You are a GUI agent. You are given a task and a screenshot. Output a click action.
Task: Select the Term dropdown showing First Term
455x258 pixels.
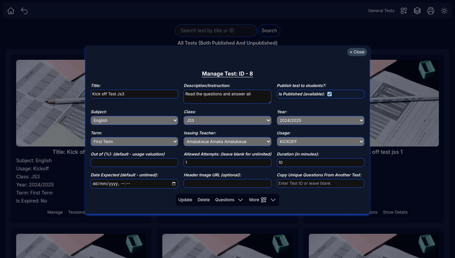click(x=134, y=142)
